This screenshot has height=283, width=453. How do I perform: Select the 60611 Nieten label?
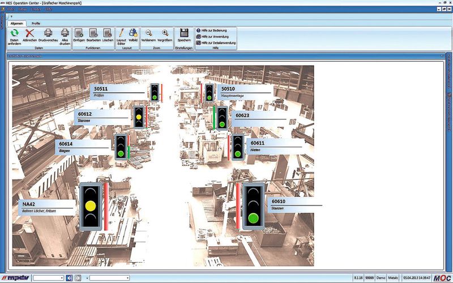click(276, 147)
